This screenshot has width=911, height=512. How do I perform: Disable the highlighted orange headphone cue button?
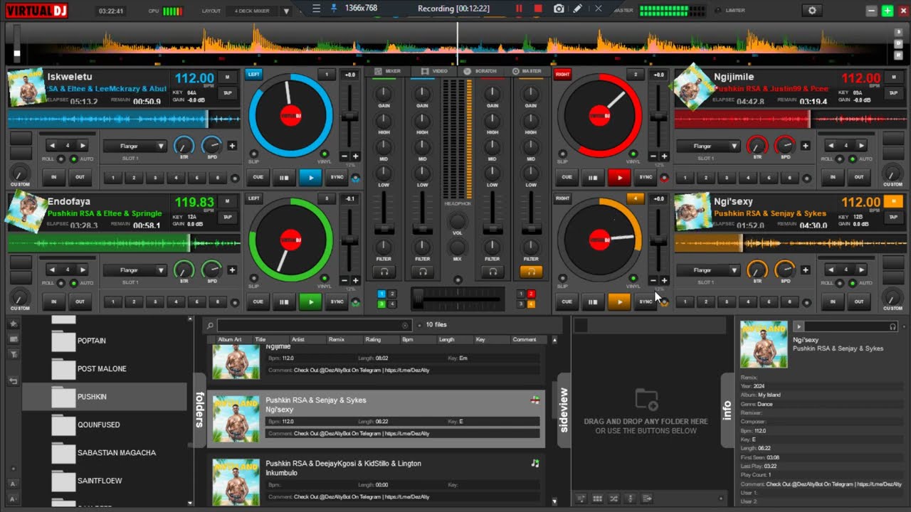pyautogui.click(x=531, y=272)
